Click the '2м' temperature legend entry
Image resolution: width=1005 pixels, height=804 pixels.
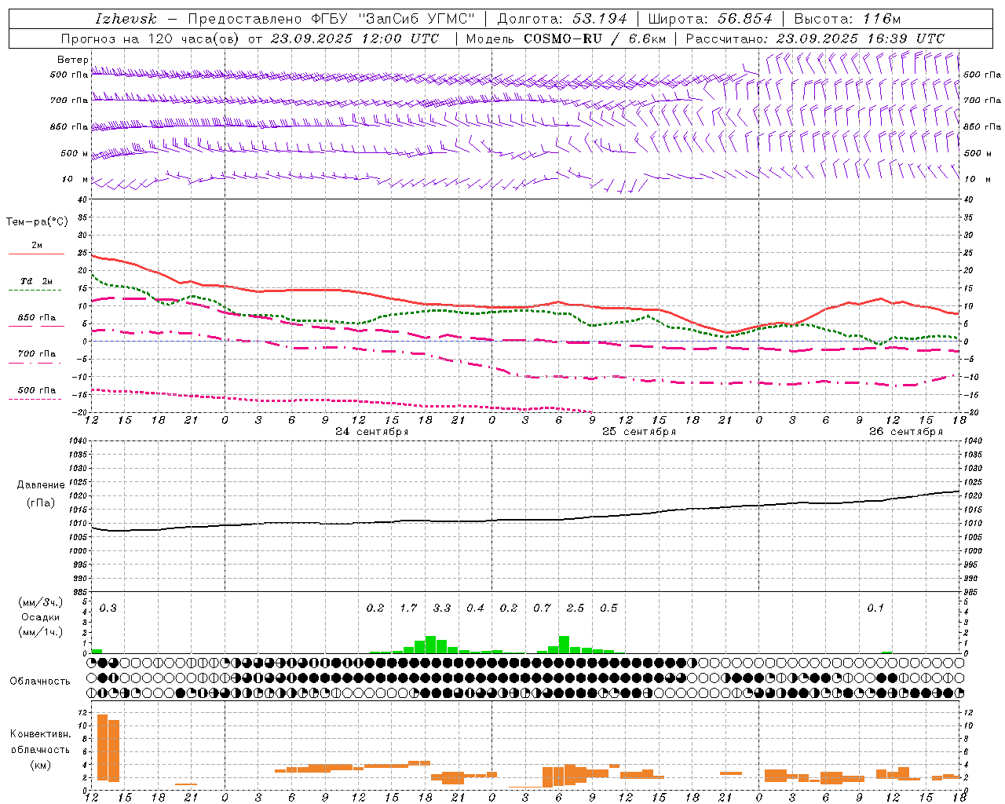37,245
